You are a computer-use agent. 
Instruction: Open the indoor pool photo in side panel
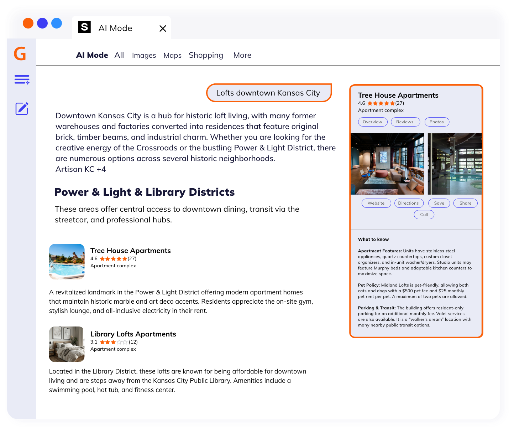coord(455,164)
